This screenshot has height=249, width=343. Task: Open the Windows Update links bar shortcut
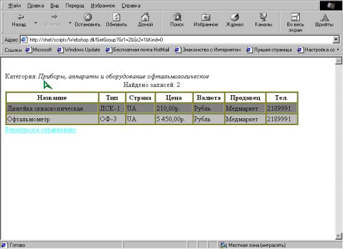[79, 50]
